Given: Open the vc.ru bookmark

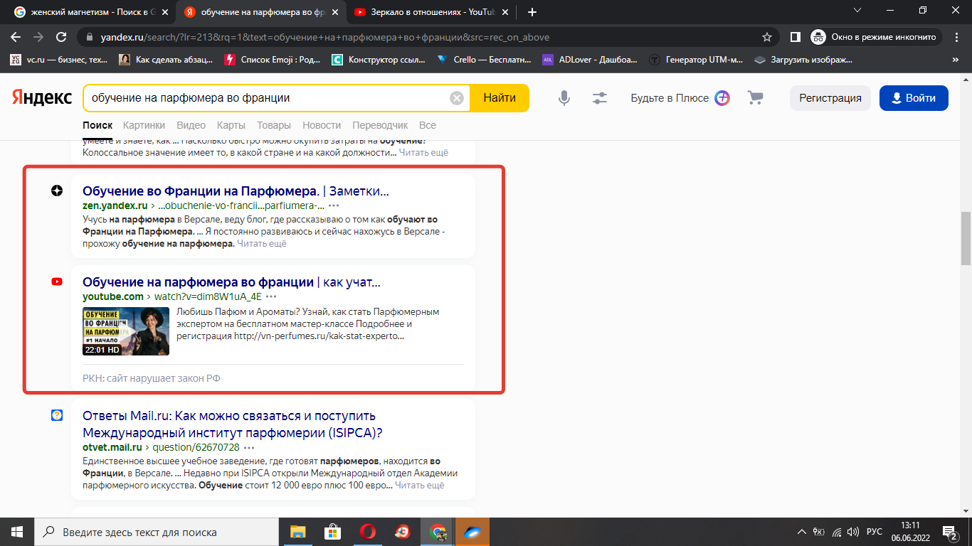Looking at the screenshot, I should 59,60.
